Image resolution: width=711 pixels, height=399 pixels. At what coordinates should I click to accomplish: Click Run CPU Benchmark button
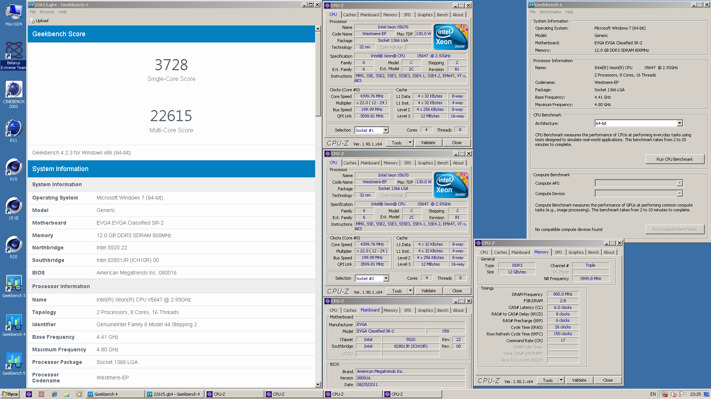[x=674, y=159]
